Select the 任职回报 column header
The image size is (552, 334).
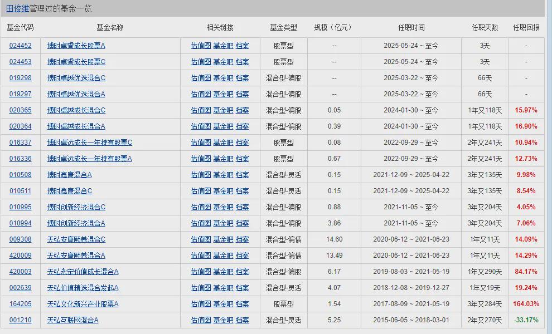pos(526,27)
